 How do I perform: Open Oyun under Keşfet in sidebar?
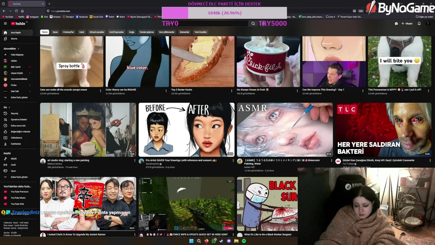13,171
